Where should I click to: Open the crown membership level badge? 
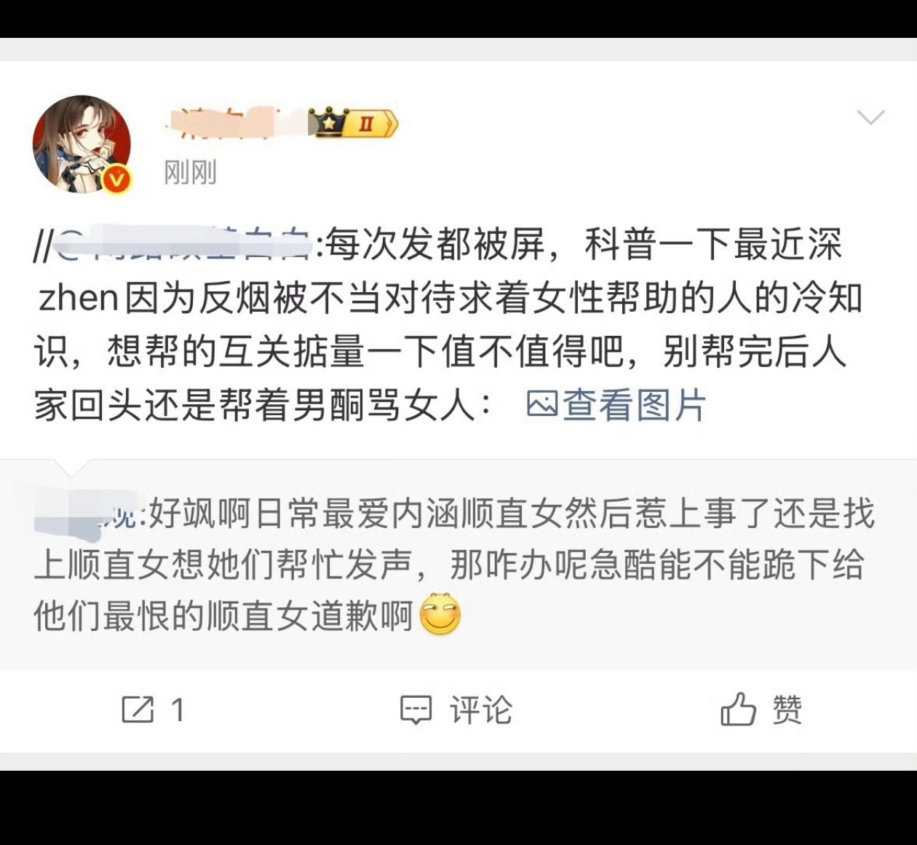(354, 123)
